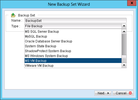Choose VMware VM Backup option
The height and width of the screenshot is (100, 138).
73,65
